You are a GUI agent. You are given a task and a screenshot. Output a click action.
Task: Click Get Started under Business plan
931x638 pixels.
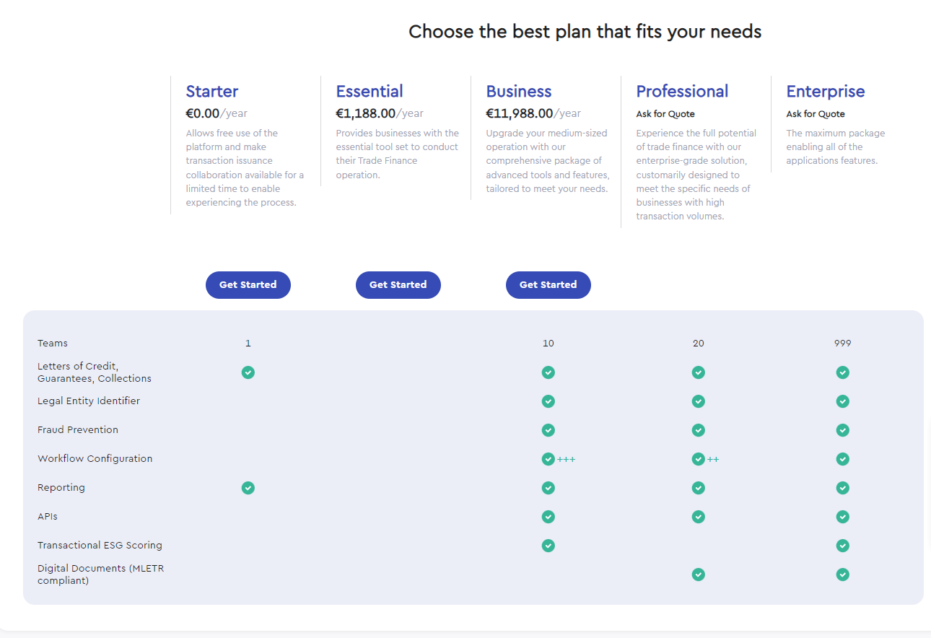point(548,285)
